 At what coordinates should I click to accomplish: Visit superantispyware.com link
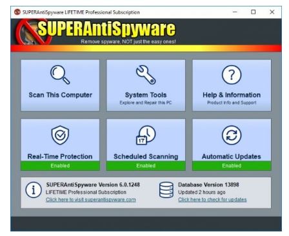91,200
